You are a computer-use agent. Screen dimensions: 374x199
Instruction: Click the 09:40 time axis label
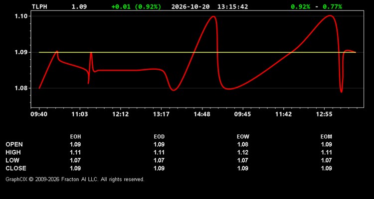click(x=39, y=114)
